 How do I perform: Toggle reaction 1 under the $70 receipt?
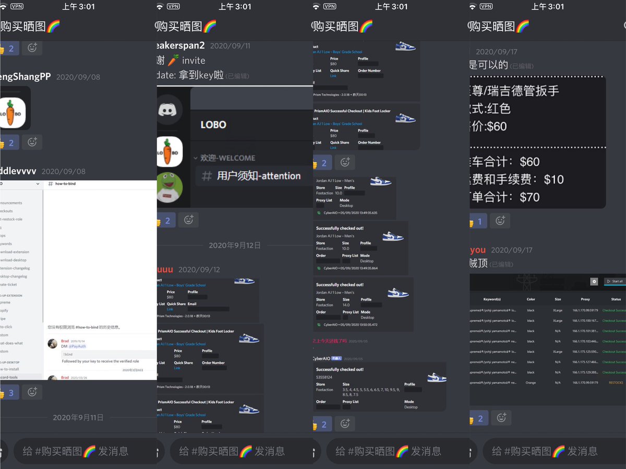[x=478, y=221]
